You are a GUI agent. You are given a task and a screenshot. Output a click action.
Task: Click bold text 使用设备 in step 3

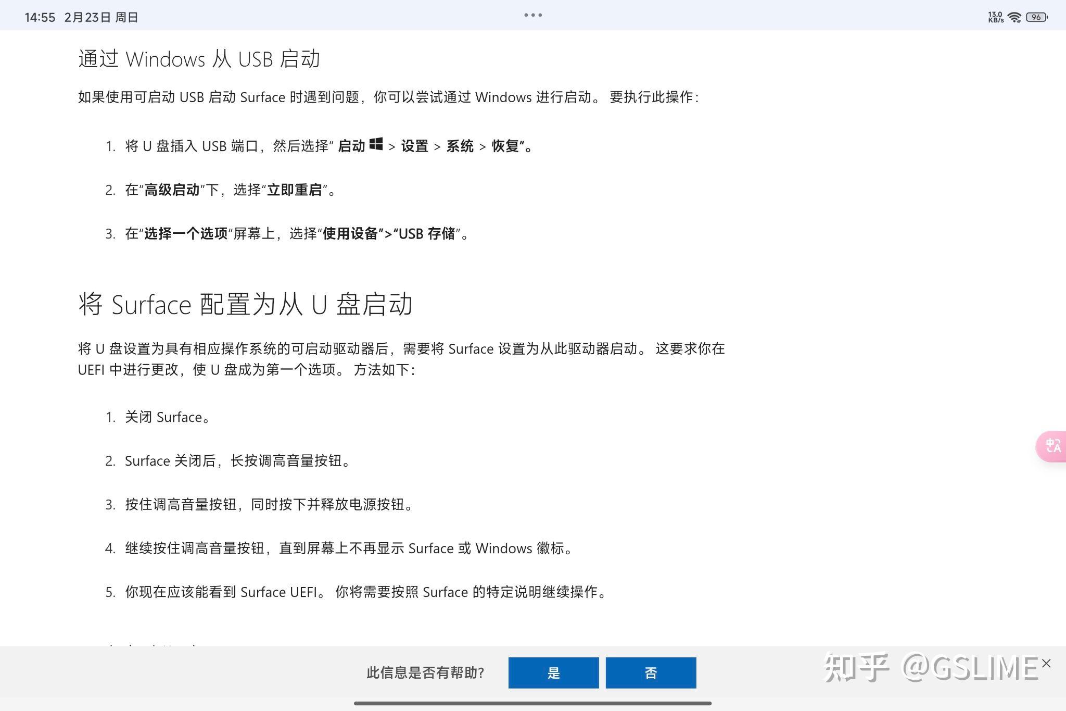pyautogui.click(x=350, y=233)
